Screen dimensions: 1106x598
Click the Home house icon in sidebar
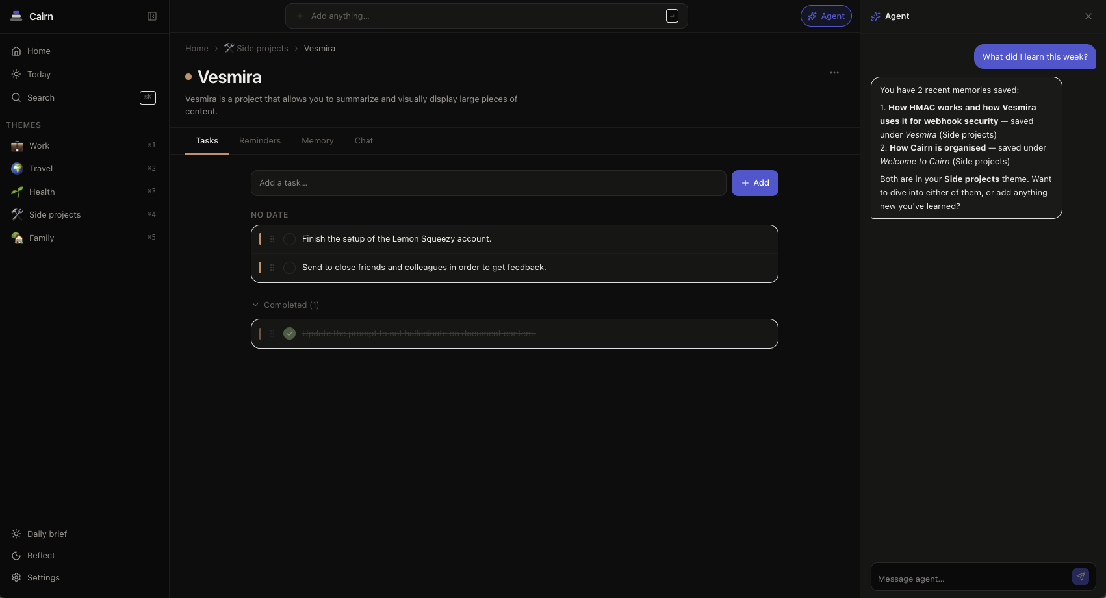click(x=16, y=51)
